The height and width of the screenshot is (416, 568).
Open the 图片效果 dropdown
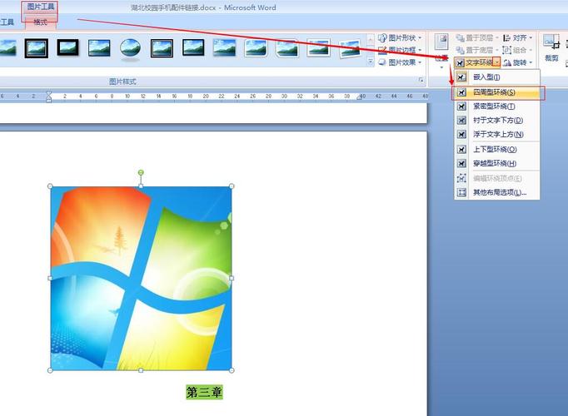pyautogui.click(x=400, y=62)
